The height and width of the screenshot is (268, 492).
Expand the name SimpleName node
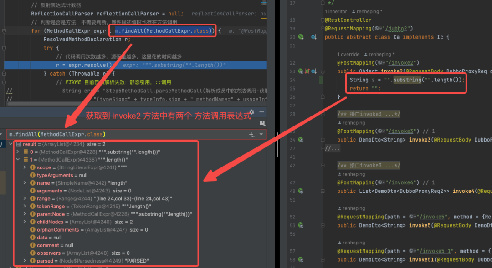tap(25, 183)
